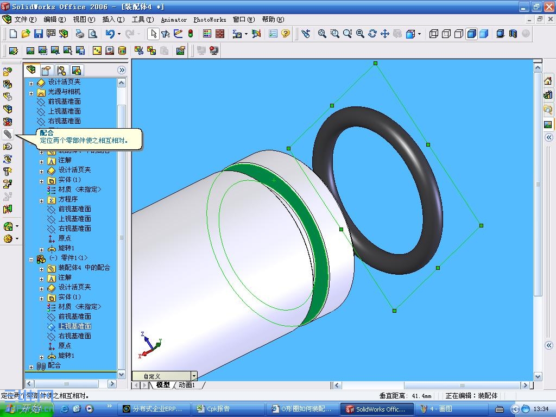Click the Zoom to Fit magnifier

[322, 34]
